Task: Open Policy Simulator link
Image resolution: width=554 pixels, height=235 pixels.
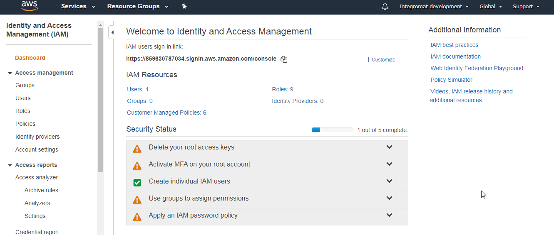Action: pos(452,80)
